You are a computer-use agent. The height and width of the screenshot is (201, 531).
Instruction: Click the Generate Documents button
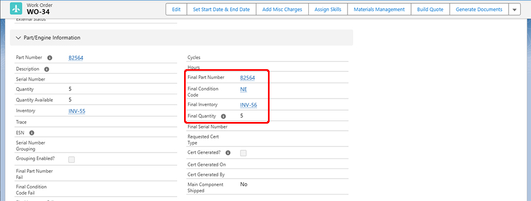click(x=479, y=9)
